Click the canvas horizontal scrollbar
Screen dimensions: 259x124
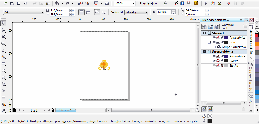(x=151, y=110)
